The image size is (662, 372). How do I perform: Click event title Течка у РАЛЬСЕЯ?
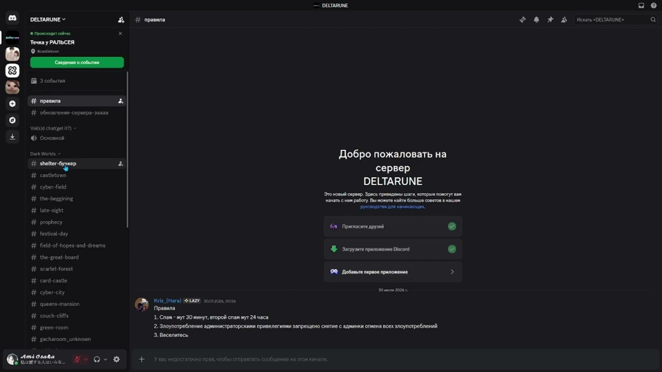[52, 42]
